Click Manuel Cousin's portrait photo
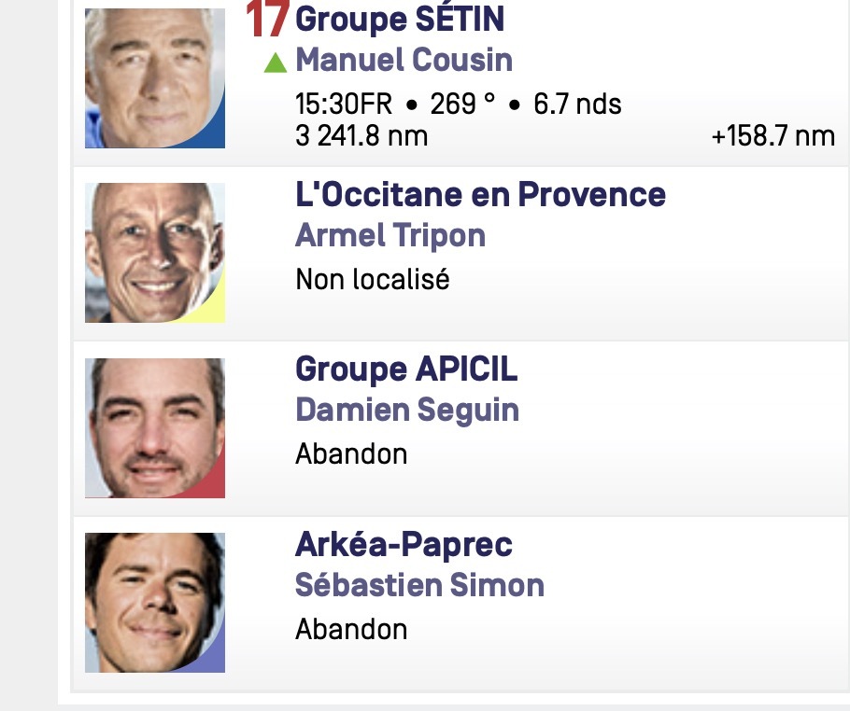 click(155, 78)
